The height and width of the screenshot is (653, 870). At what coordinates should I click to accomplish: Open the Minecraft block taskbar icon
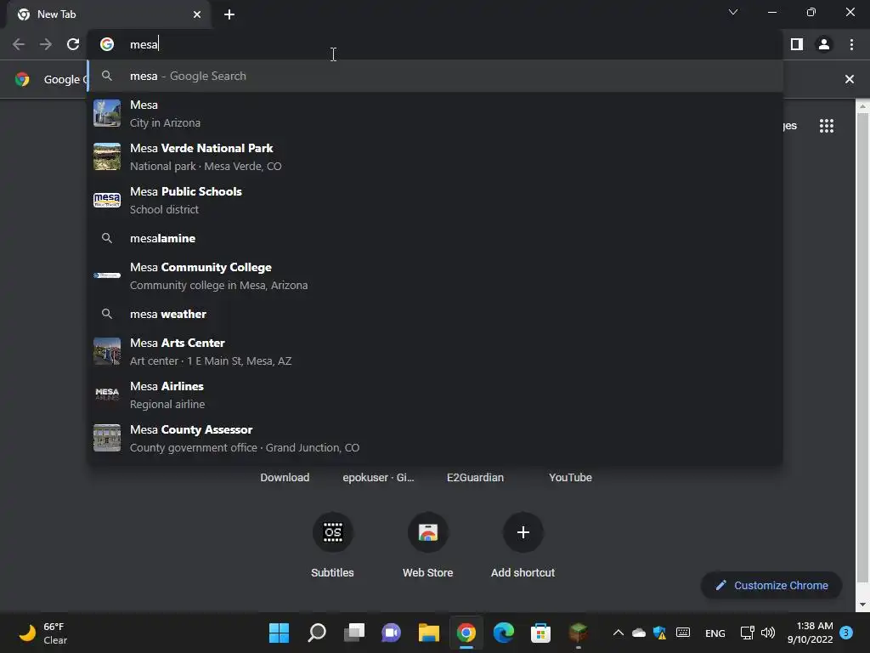[x=578, y=633]
